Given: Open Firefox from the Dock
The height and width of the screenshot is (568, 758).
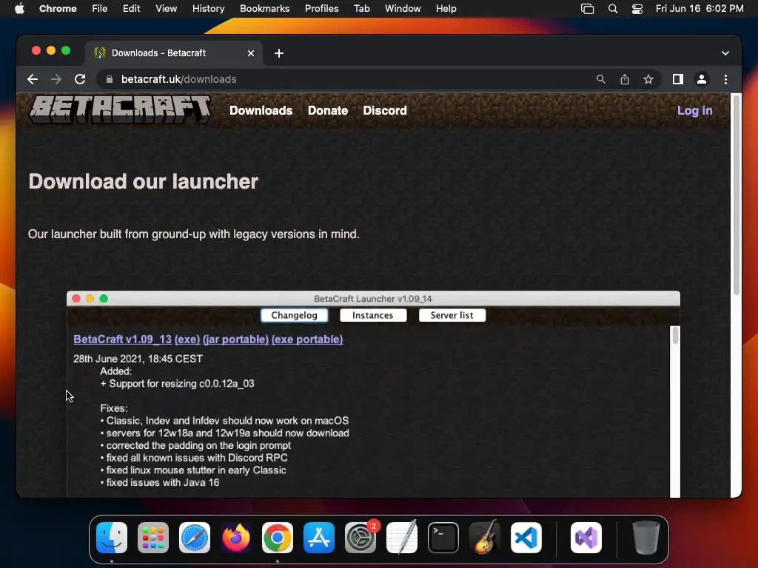Looking at the screenshot, I should pyautogui.click(x=236, y=538).
